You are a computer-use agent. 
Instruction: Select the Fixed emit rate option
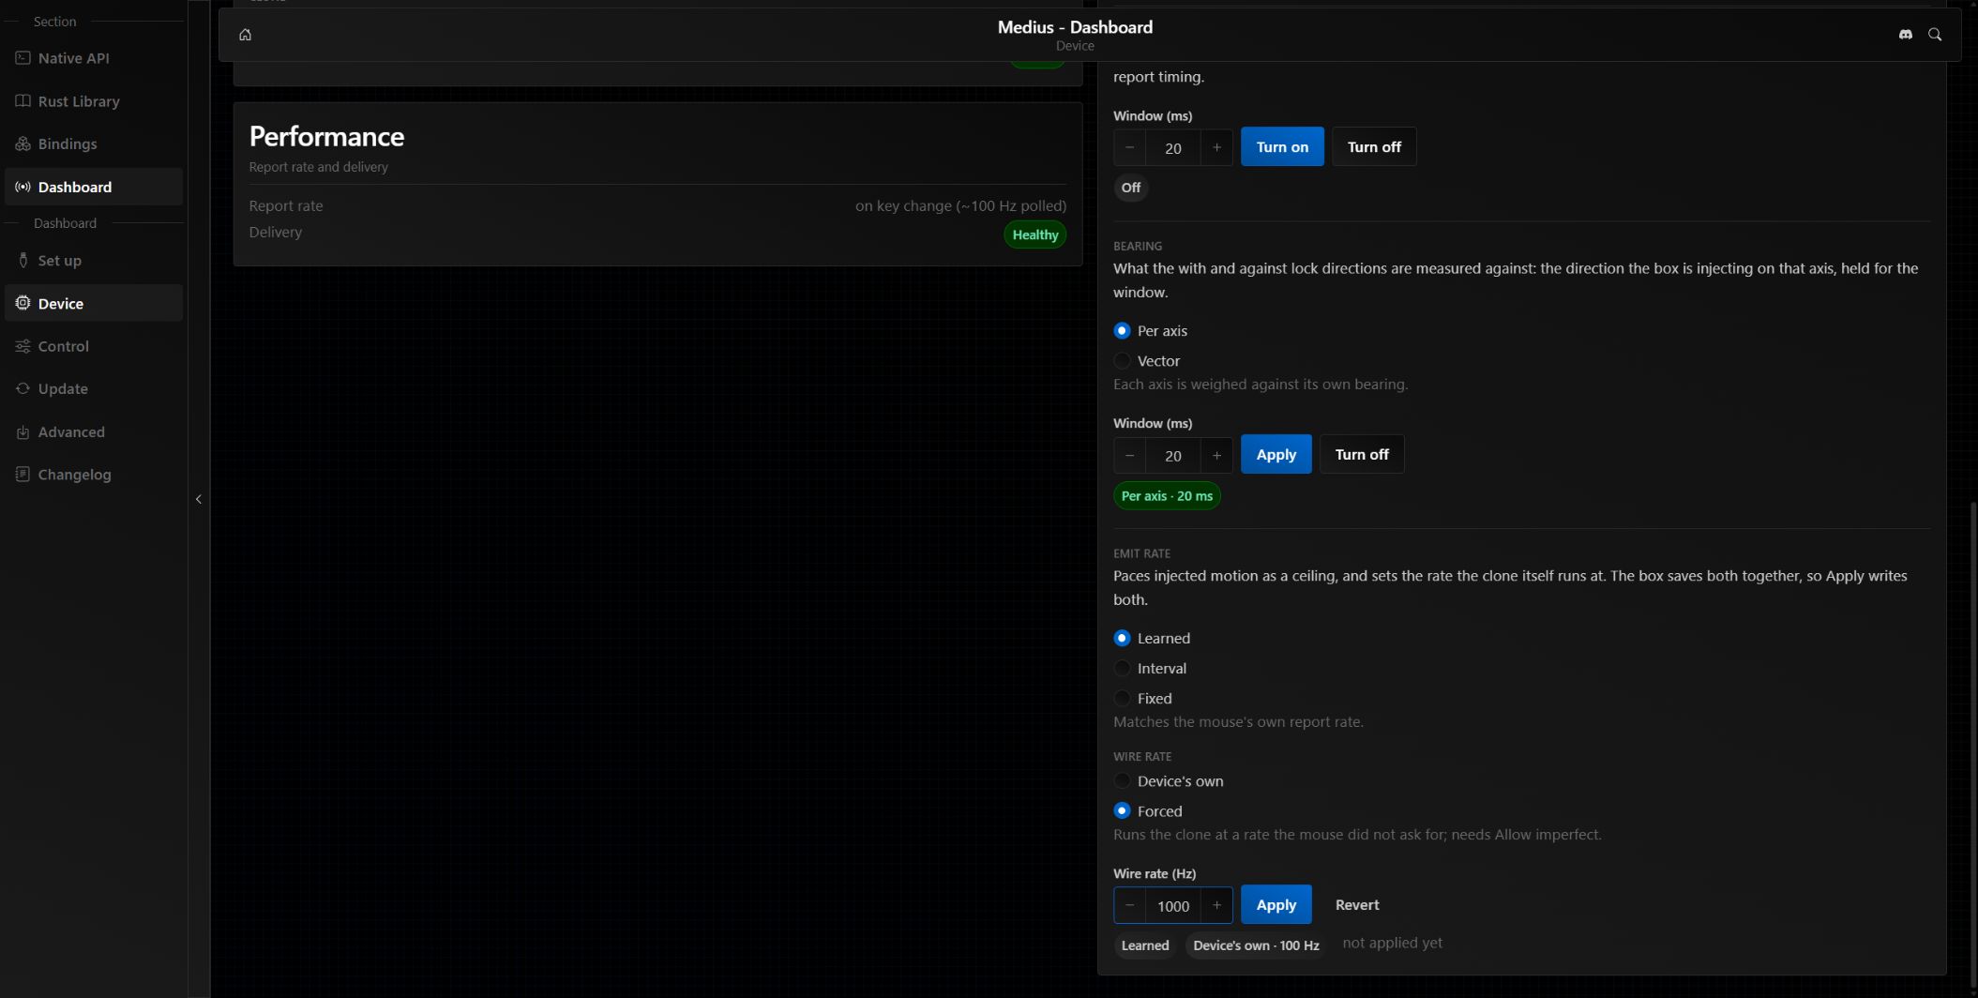tap(1143, 699)
